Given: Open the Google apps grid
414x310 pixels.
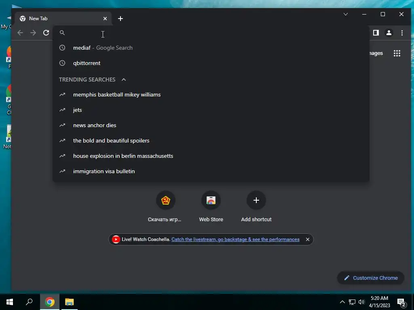Looking at the screenshot, I should click(397, 53).
